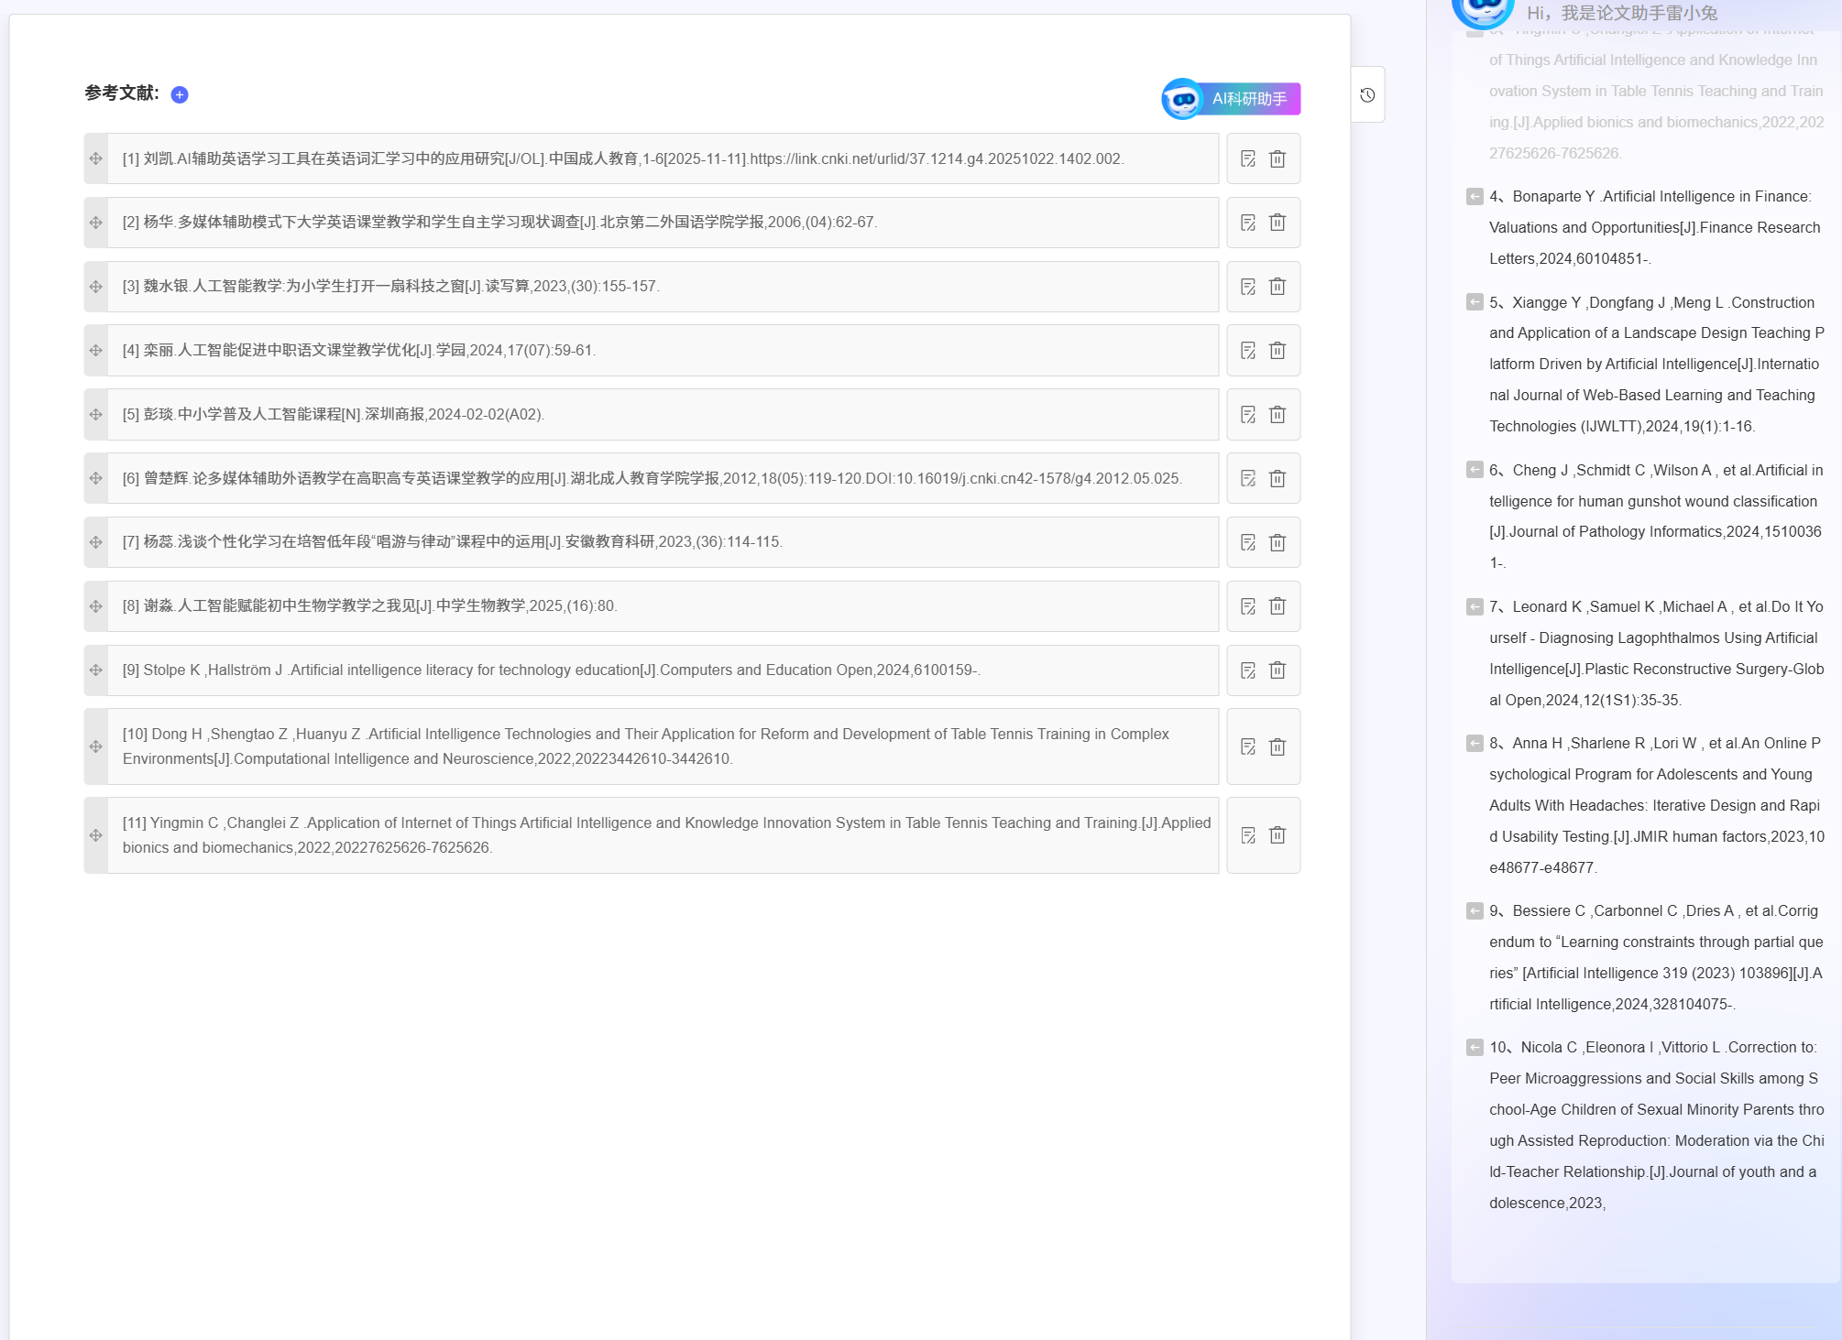The width and height of the screenshot is (1842, 1340).
Task: Insert suggested reference 5 Xiangge Y
Action: pyautogui.click(x=1475, y=302)
